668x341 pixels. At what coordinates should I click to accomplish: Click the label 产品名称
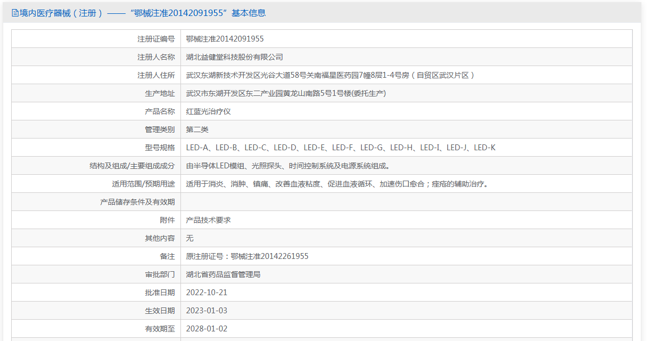[160, 111]
